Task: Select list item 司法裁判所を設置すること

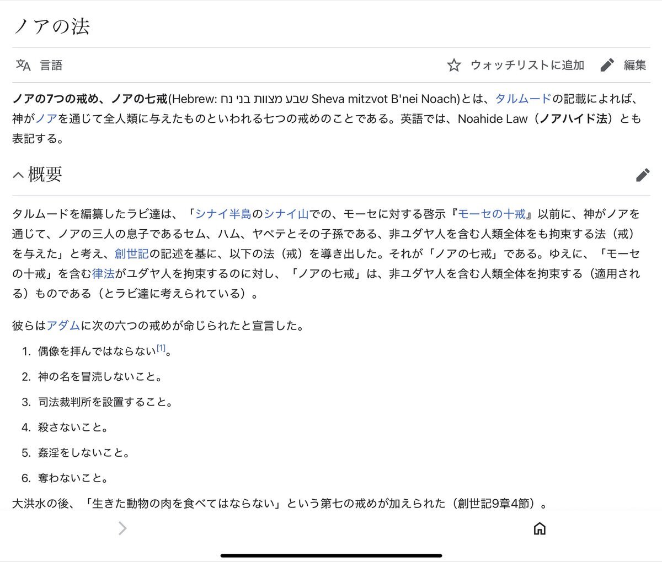Action: click(x=105, y=402)
